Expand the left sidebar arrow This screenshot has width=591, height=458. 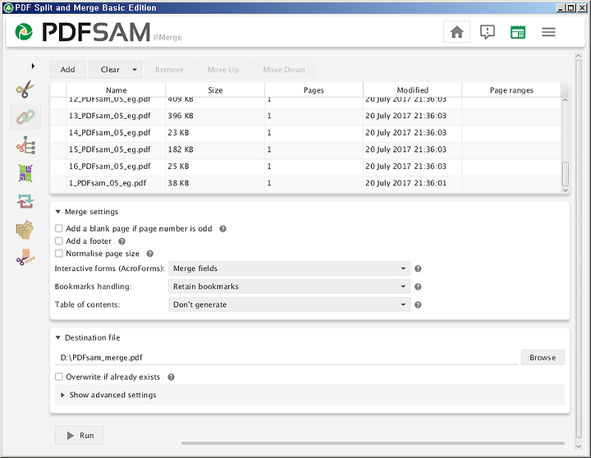point(33,66)
